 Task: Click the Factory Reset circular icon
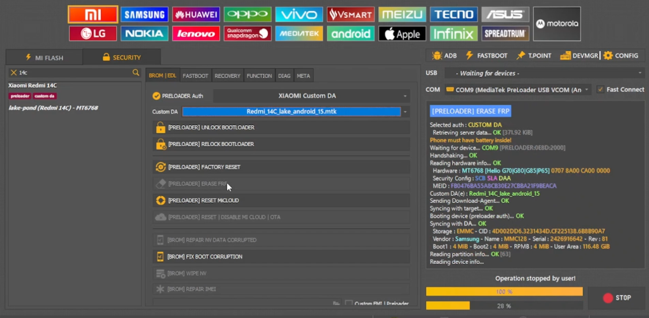[x=160, y=167]
